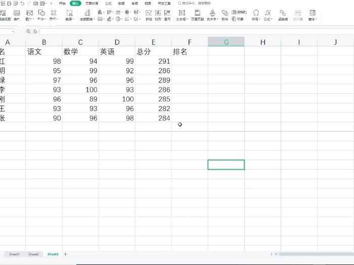Expand the 文本框 dropdown arrow

coord(187,19)
